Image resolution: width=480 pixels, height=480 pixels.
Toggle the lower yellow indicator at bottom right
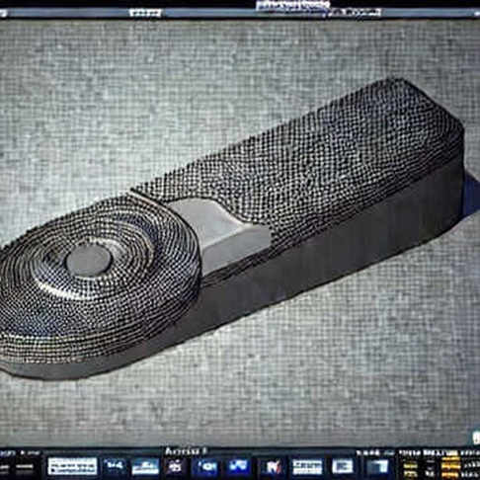click(451, 474)
